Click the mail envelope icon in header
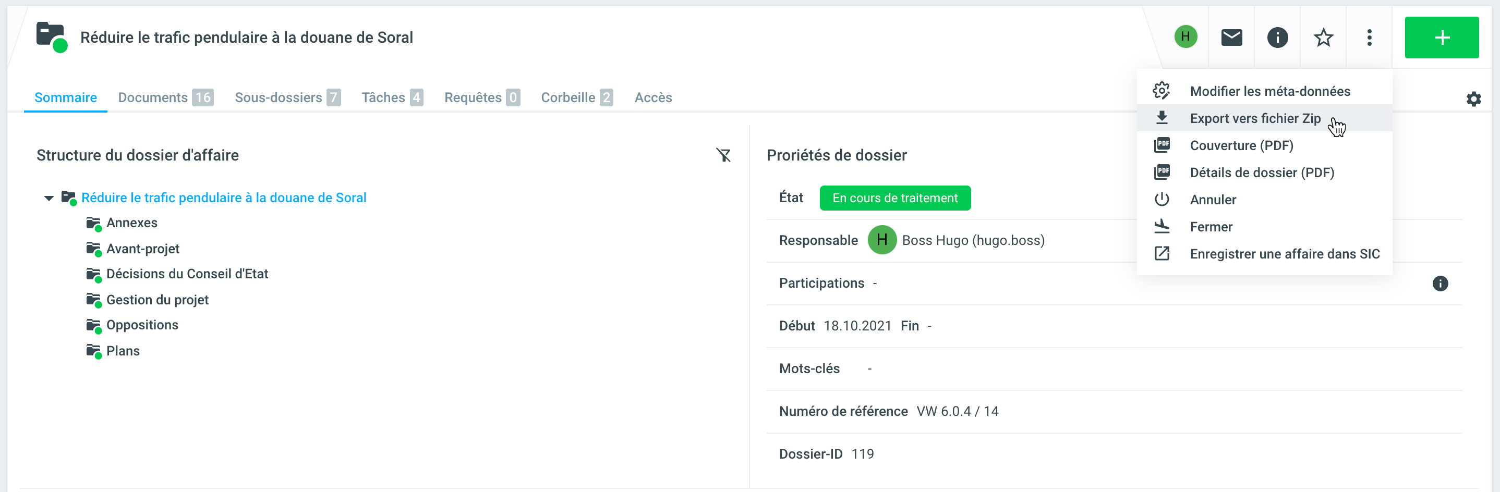This screenshot has height=492, width=1500. point(1231,38)
